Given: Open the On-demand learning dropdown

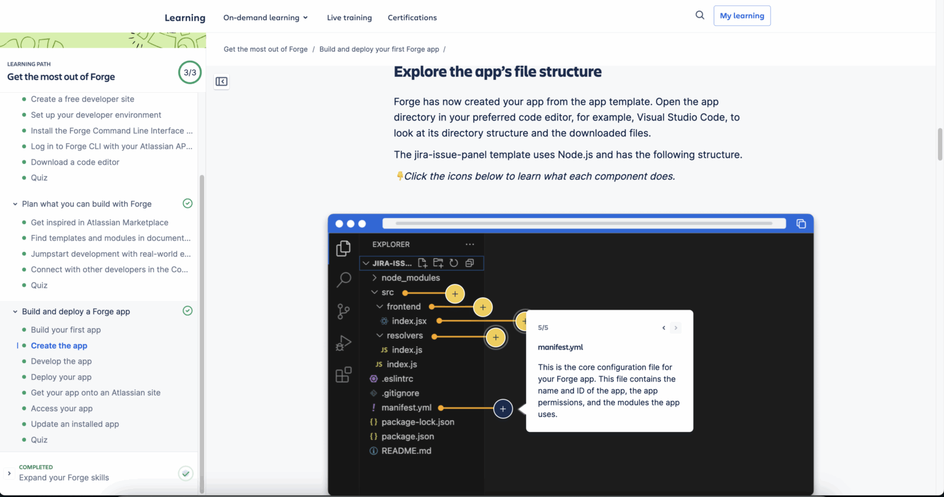Looking at the screenshot, I should (x=265, y=17).
